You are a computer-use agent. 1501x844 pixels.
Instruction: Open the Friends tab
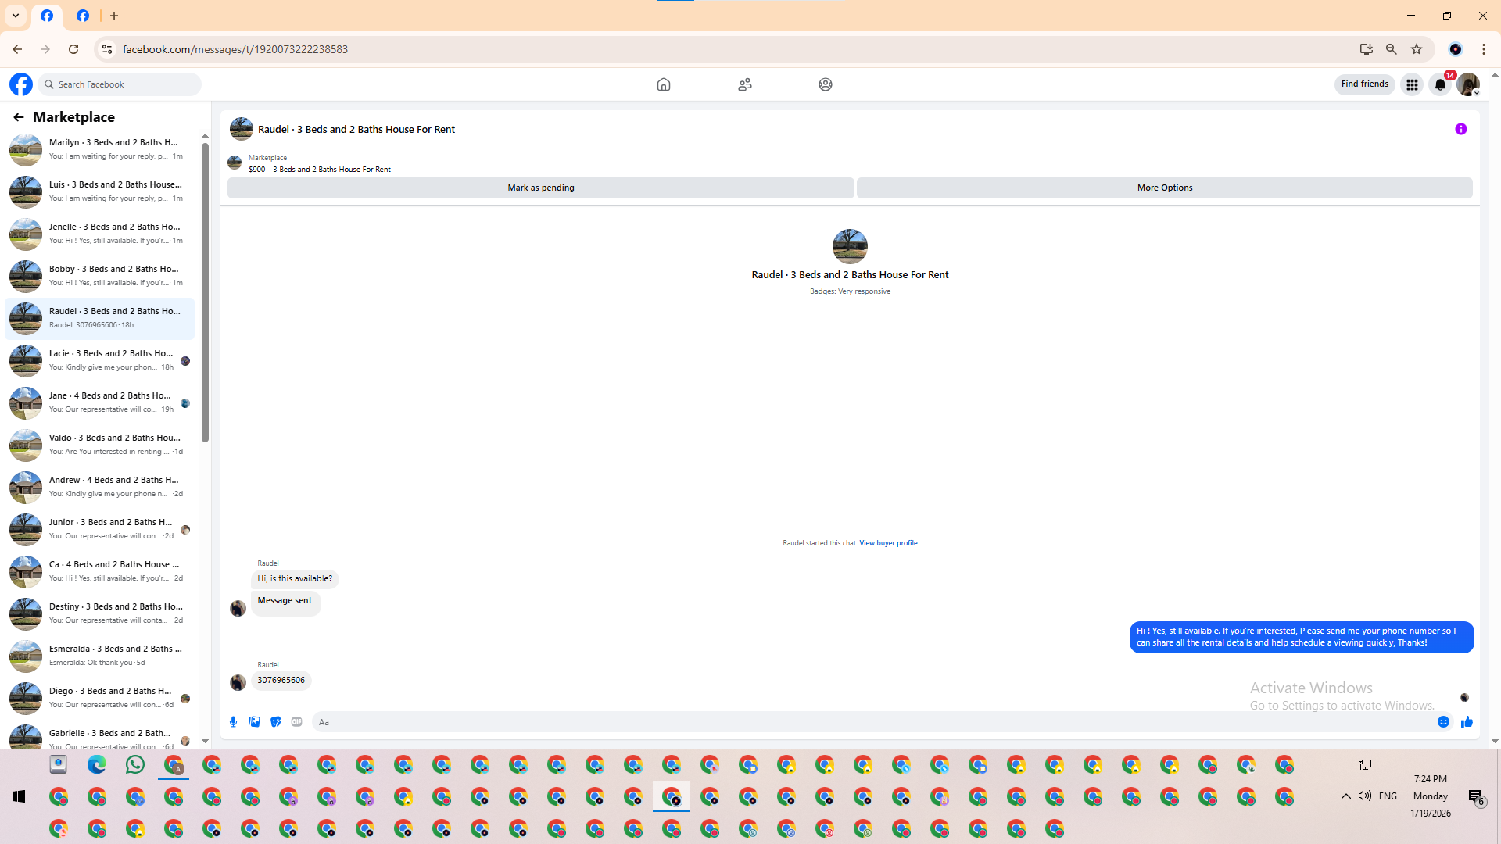pyautogui.click(x=744, y=84)
